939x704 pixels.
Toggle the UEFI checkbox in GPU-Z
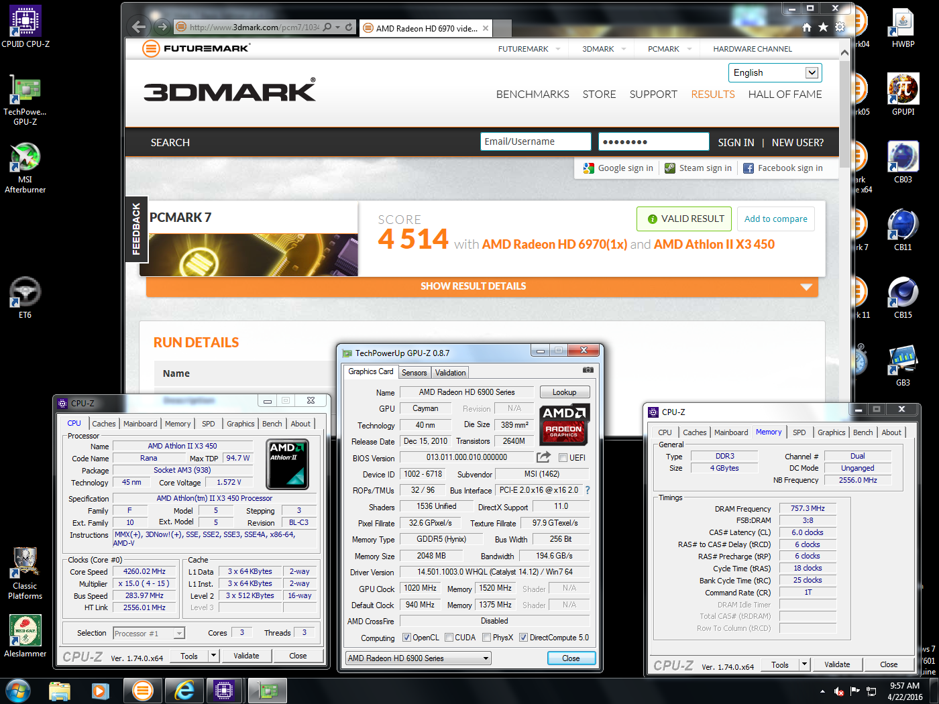tap(563, 458)
